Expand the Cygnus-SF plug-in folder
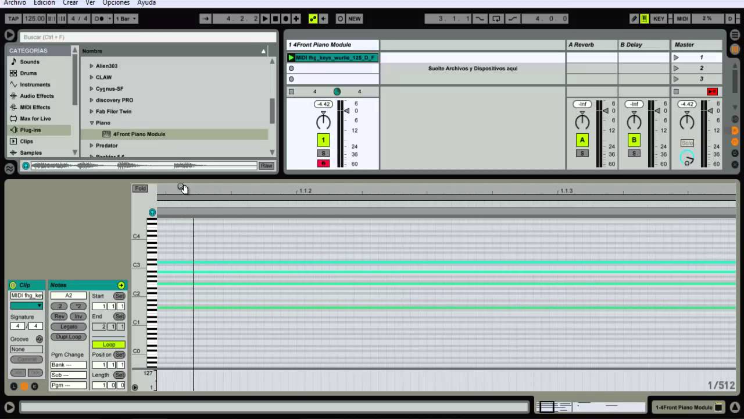This screenshot has width=744, height=419. [91, 88]
